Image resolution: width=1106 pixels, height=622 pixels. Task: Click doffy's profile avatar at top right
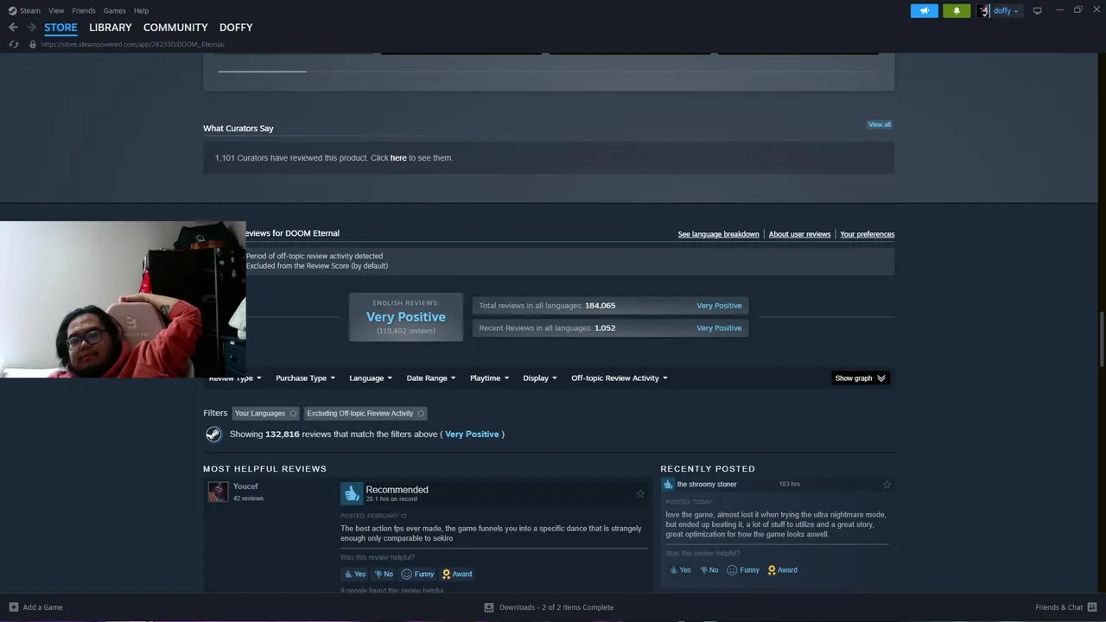(x=984, y=10)
